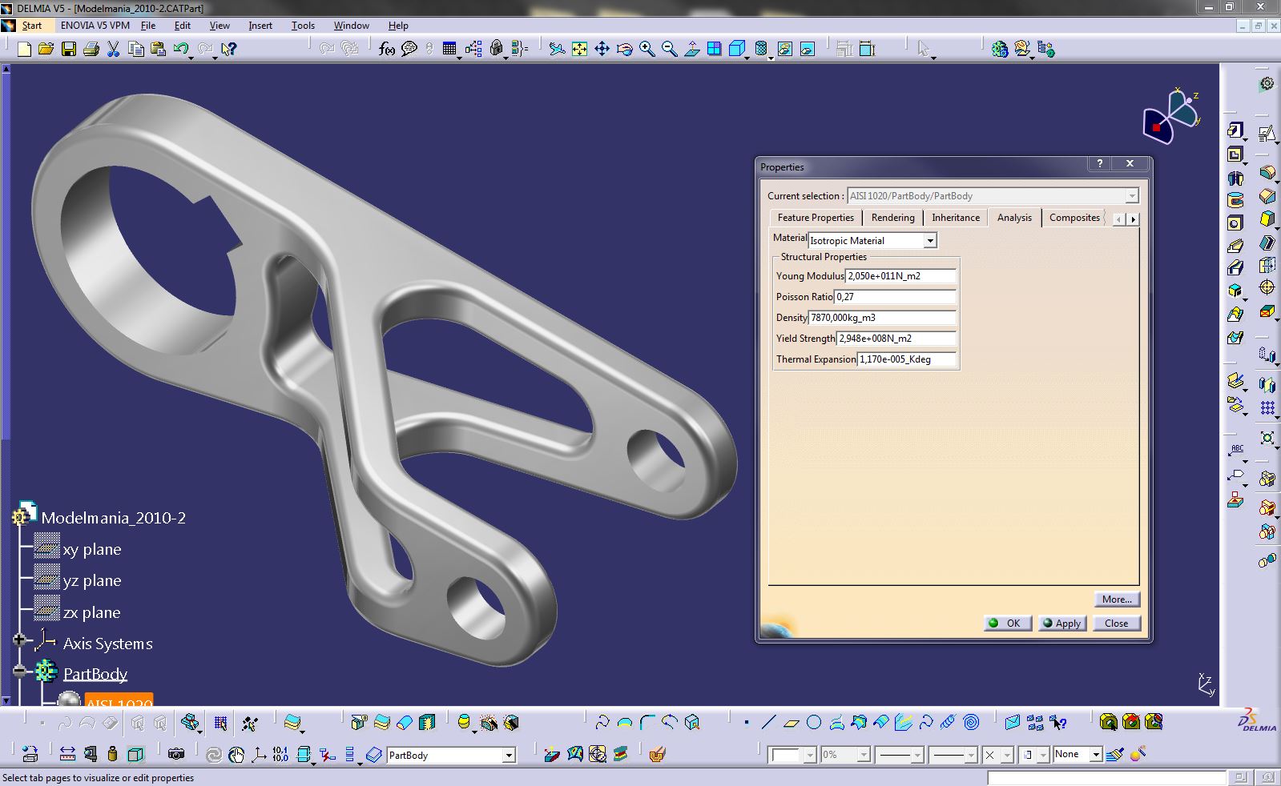Image resolution: width=1281 pixels, height=786 pixels.
Task: Open the PartBody combo box in bottom toolbar
Action: point(508,755)
